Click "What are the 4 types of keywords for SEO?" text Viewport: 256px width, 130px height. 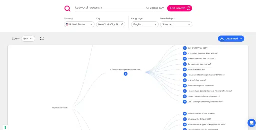206,124
